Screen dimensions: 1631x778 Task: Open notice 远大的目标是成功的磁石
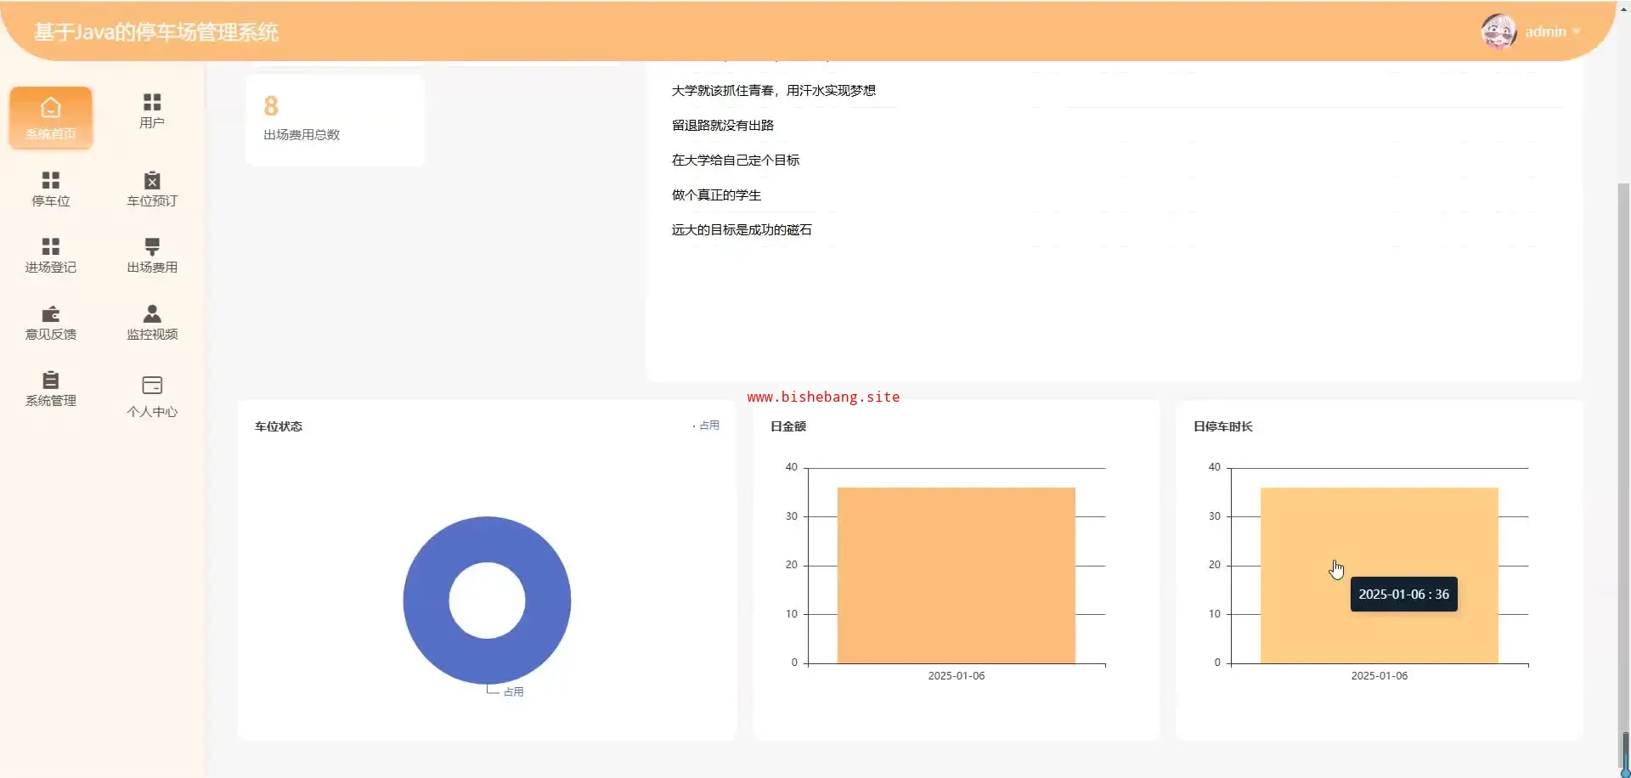(742, 230)
